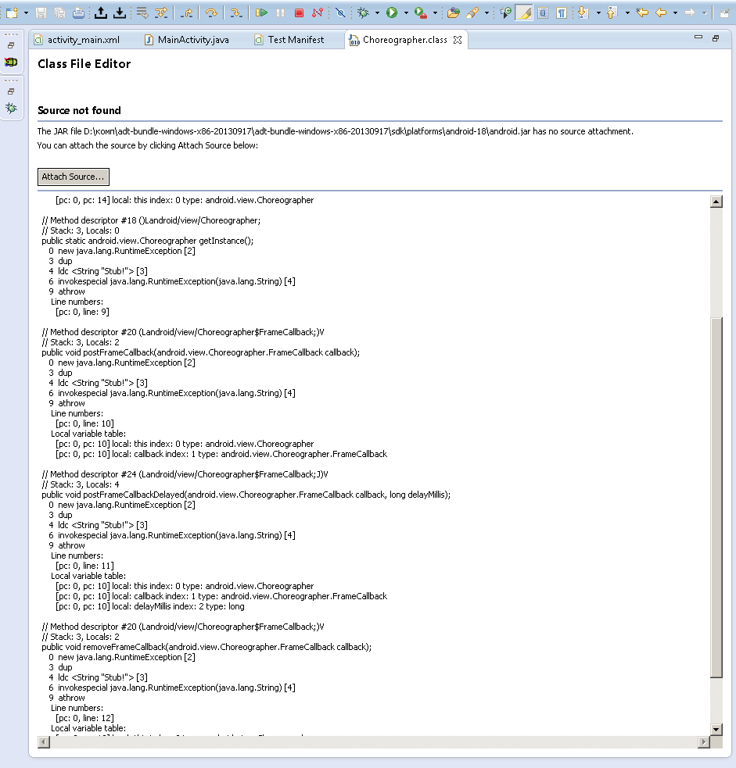Click the Disconnect debug icon
The width and height of the screenshot is (736, 768).
click(x=318, y=13)
